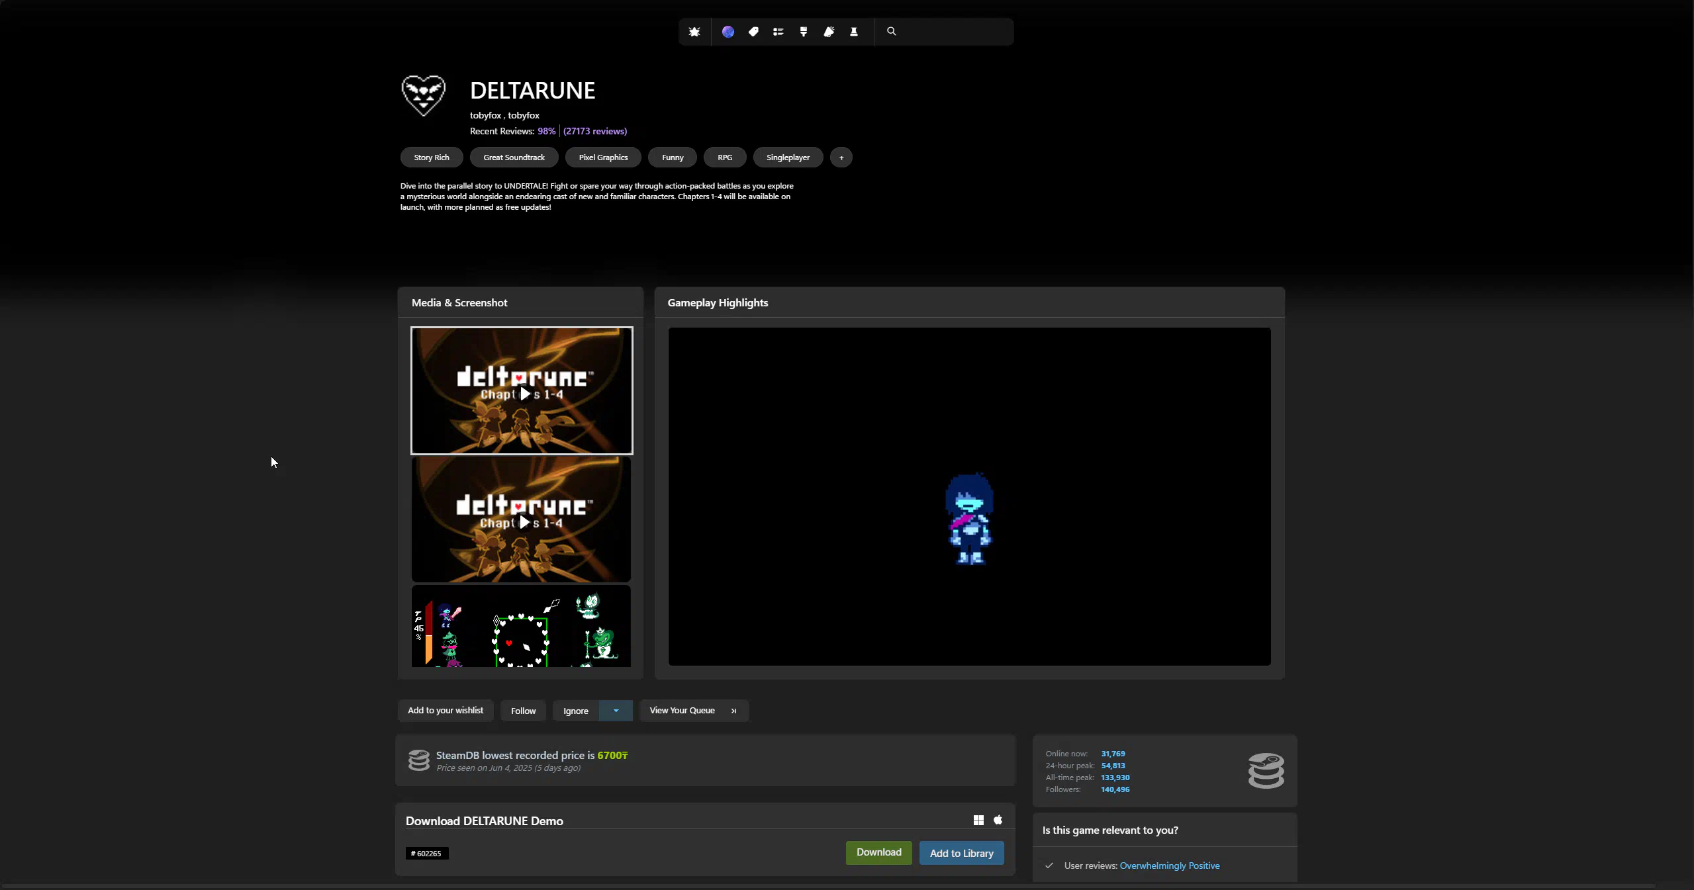
Task: Click Add to your wishlist
Action: pos(446,710)
